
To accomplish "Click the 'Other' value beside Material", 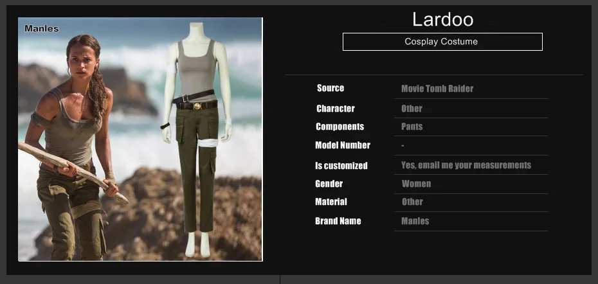I will [x=412, y=202].
